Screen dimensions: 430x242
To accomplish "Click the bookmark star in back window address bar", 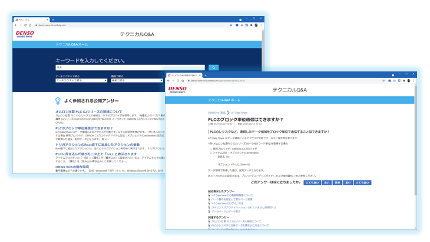I will pos(231,25).
